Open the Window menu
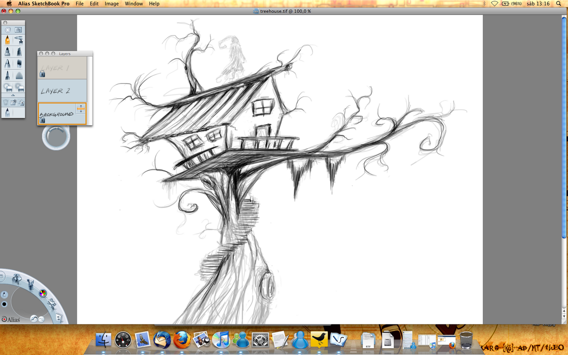Image resolution: width=568 pixels, height=355 pixels. [x=134, y=4]
